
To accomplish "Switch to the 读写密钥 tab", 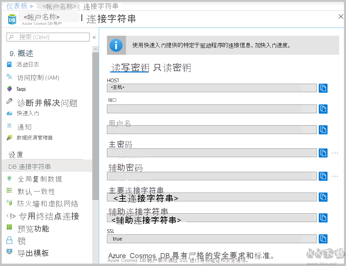I will [x=130, y=68].
